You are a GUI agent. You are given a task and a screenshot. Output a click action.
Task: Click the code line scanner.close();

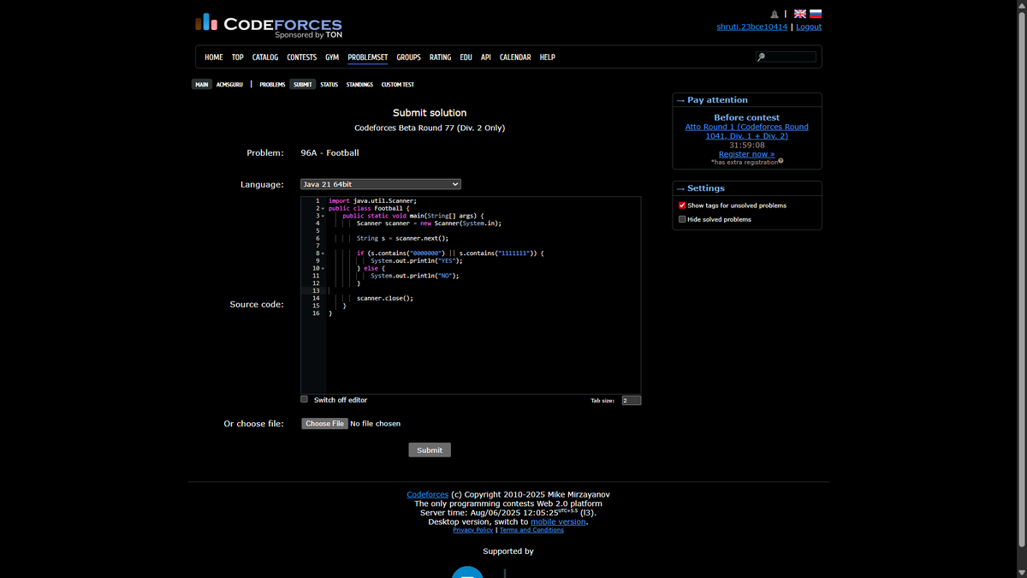point(385,299)
